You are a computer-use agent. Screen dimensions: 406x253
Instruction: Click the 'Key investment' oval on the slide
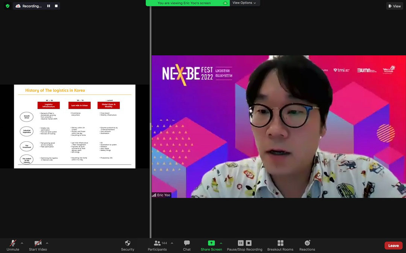tap(27, 147)
